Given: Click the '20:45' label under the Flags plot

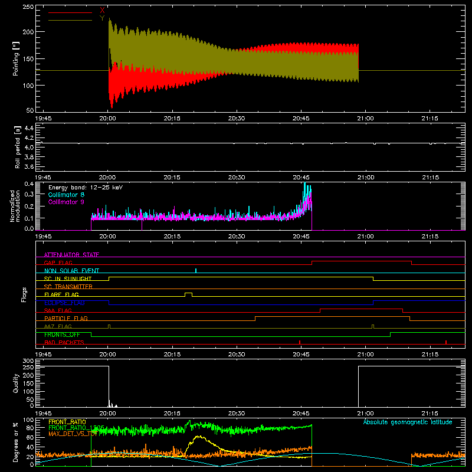Looking at the screenshot, I should click(301, 355).
